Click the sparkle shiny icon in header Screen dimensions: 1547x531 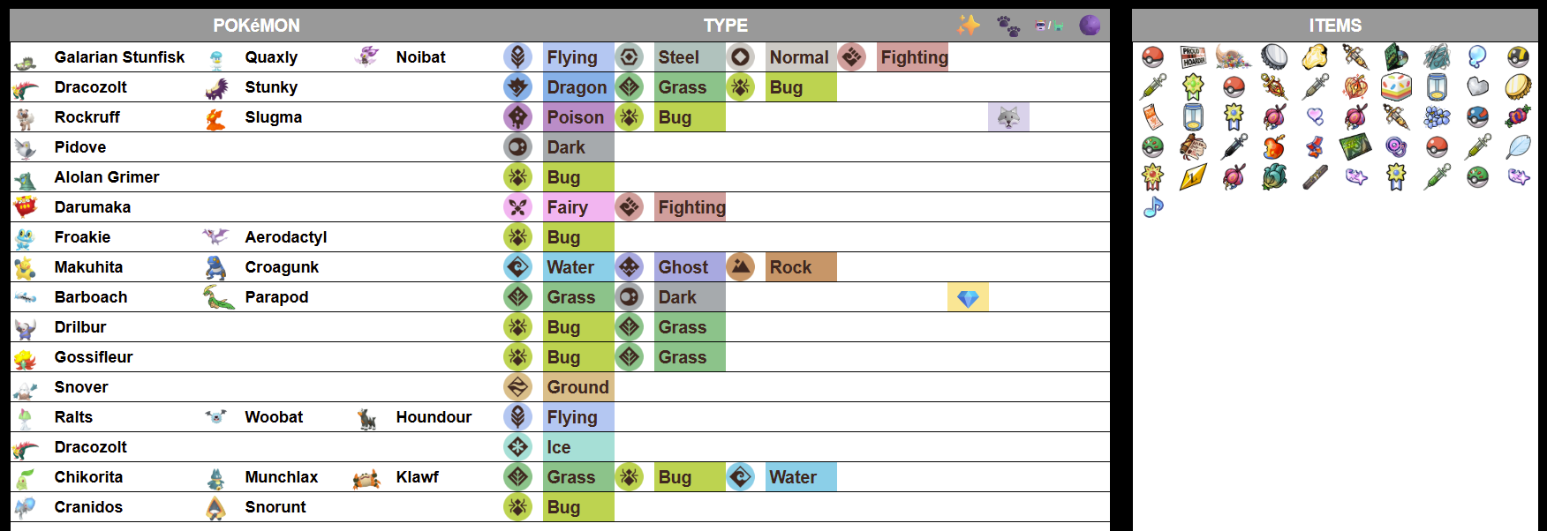pyautogui.click(x=969, y=25)
